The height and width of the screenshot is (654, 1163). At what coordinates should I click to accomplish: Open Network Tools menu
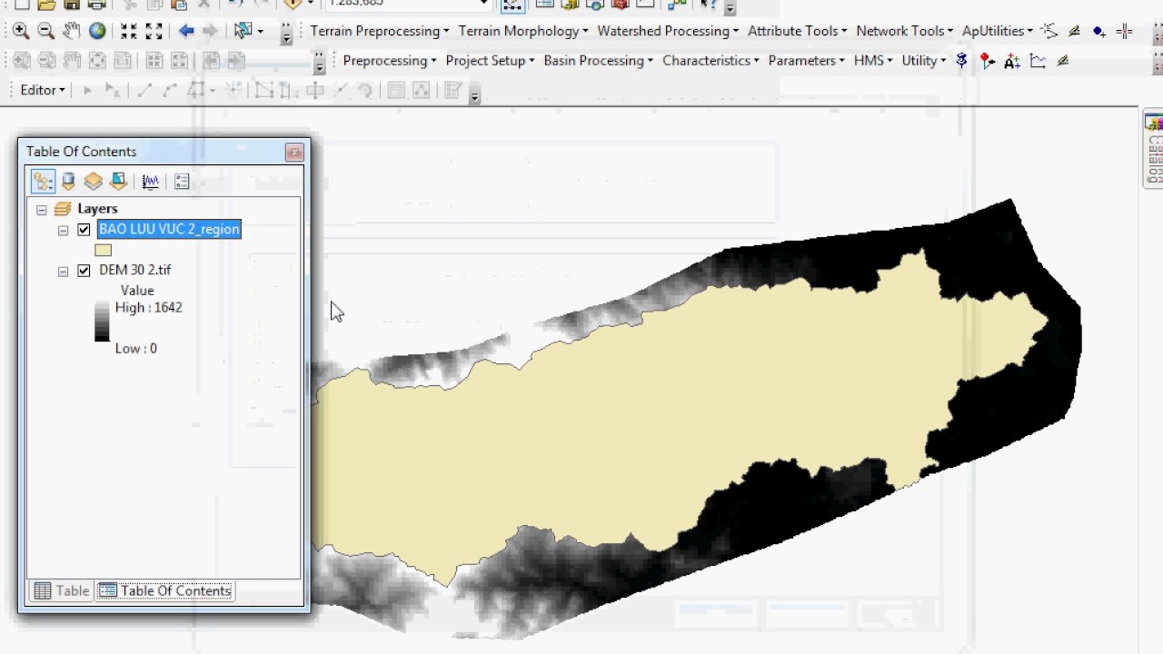tap(905, 31)
